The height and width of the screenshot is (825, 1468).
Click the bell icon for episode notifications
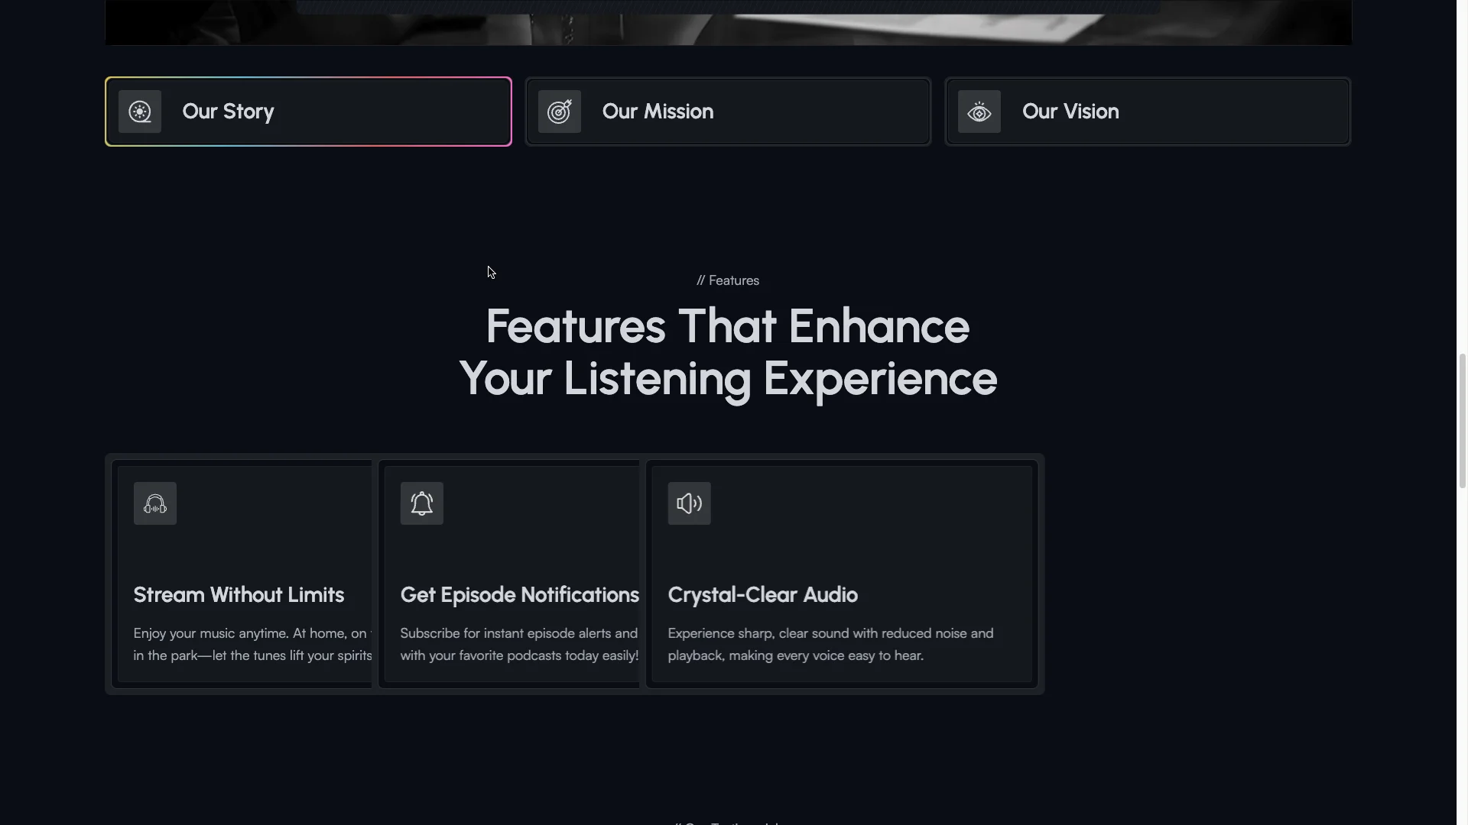click(x=422, y=503)
